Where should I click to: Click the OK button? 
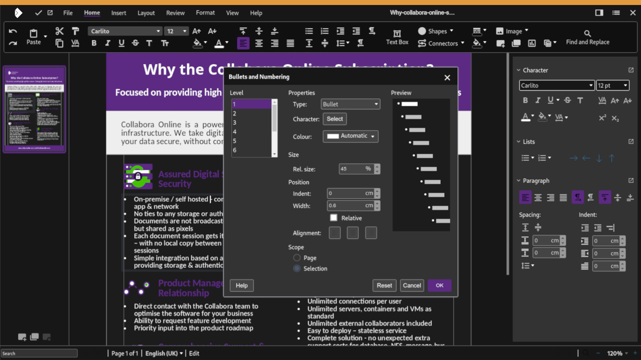(439, 285)
